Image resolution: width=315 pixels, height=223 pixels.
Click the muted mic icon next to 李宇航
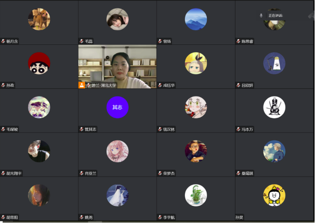[x=160, y=217]
